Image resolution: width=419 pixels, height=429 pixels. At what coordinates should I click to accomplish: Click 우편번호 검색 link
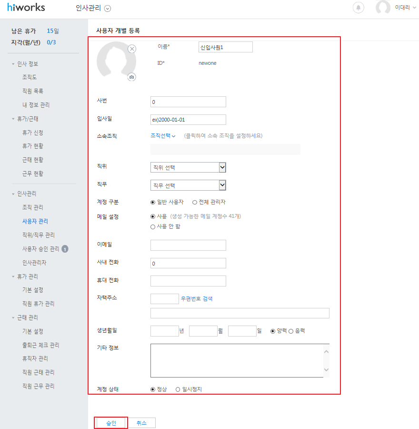pos(197,299)
